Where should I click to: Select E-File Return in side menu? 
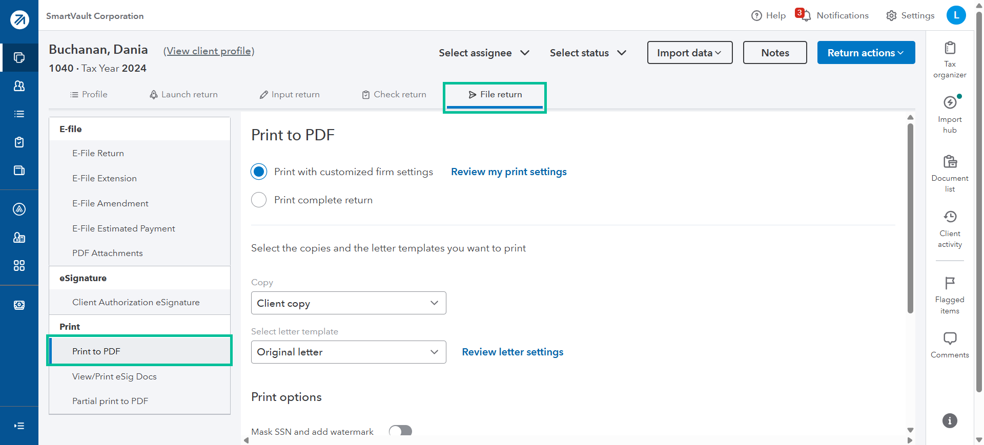(x=139, y=153)
